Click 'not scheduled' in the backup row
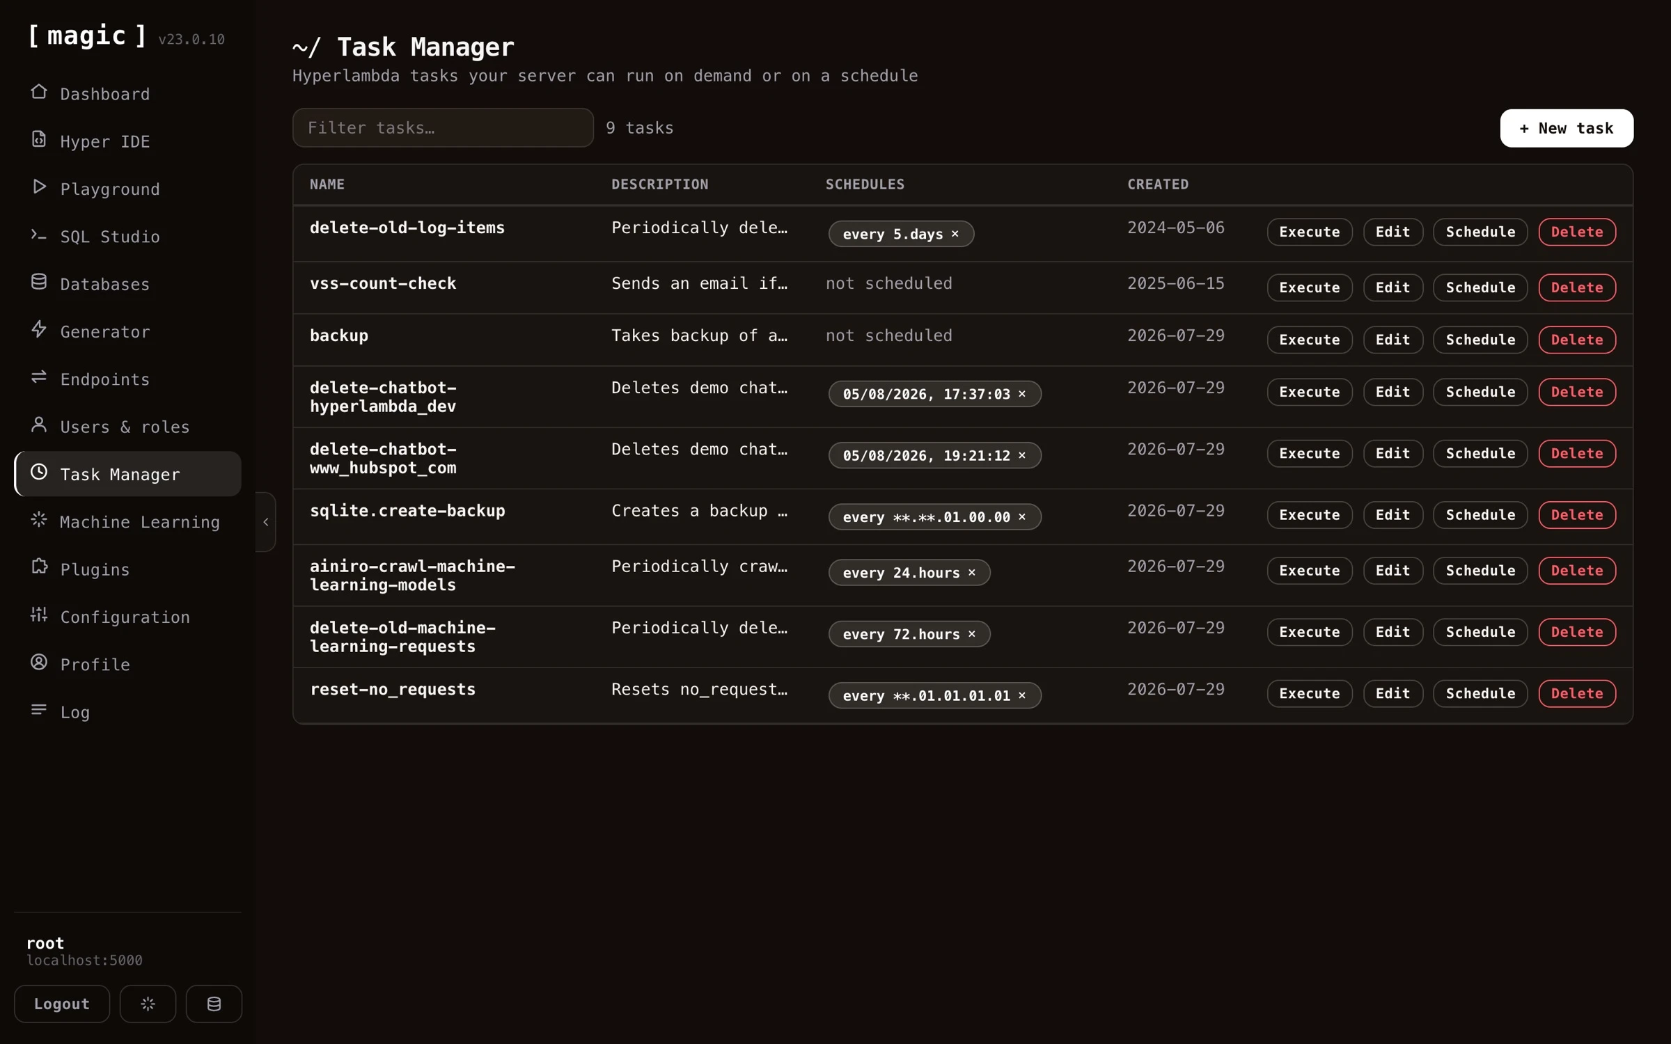 [x=888, y=335]
